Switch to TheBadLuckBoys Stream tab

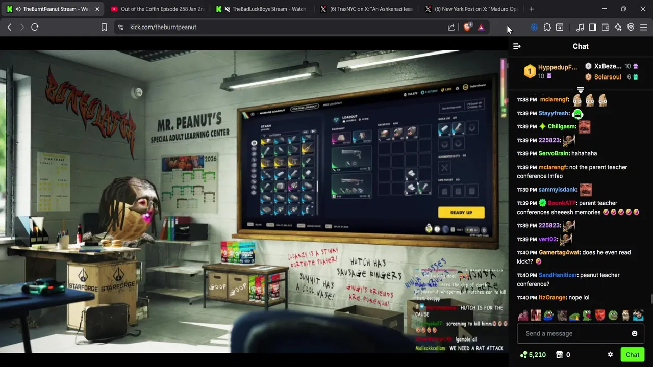262,9
